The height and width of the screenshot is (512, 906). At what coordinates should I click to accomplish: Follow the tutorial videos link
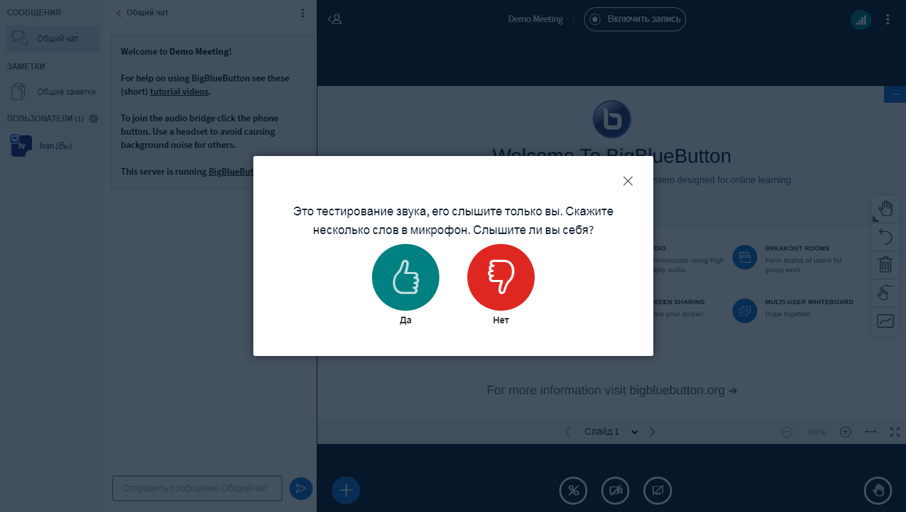[x=179, y=91]
